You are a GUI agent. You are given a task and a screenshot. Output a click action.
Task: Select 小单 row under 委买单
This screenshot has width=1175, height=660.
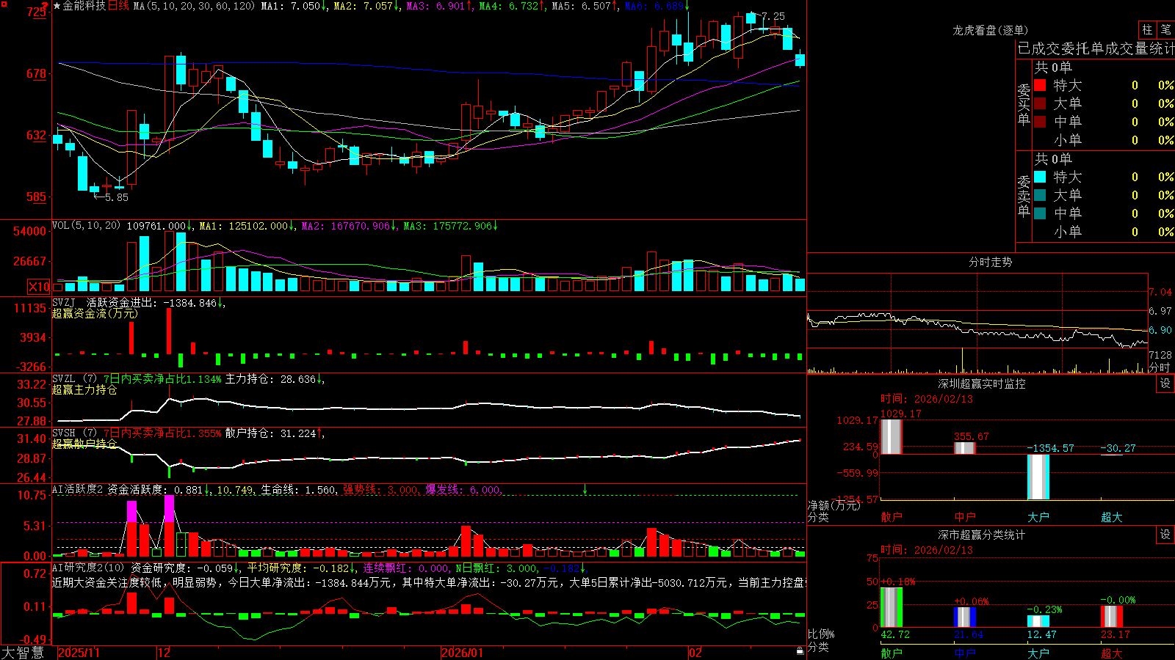pyautogui.click(x=1103, y=140)
